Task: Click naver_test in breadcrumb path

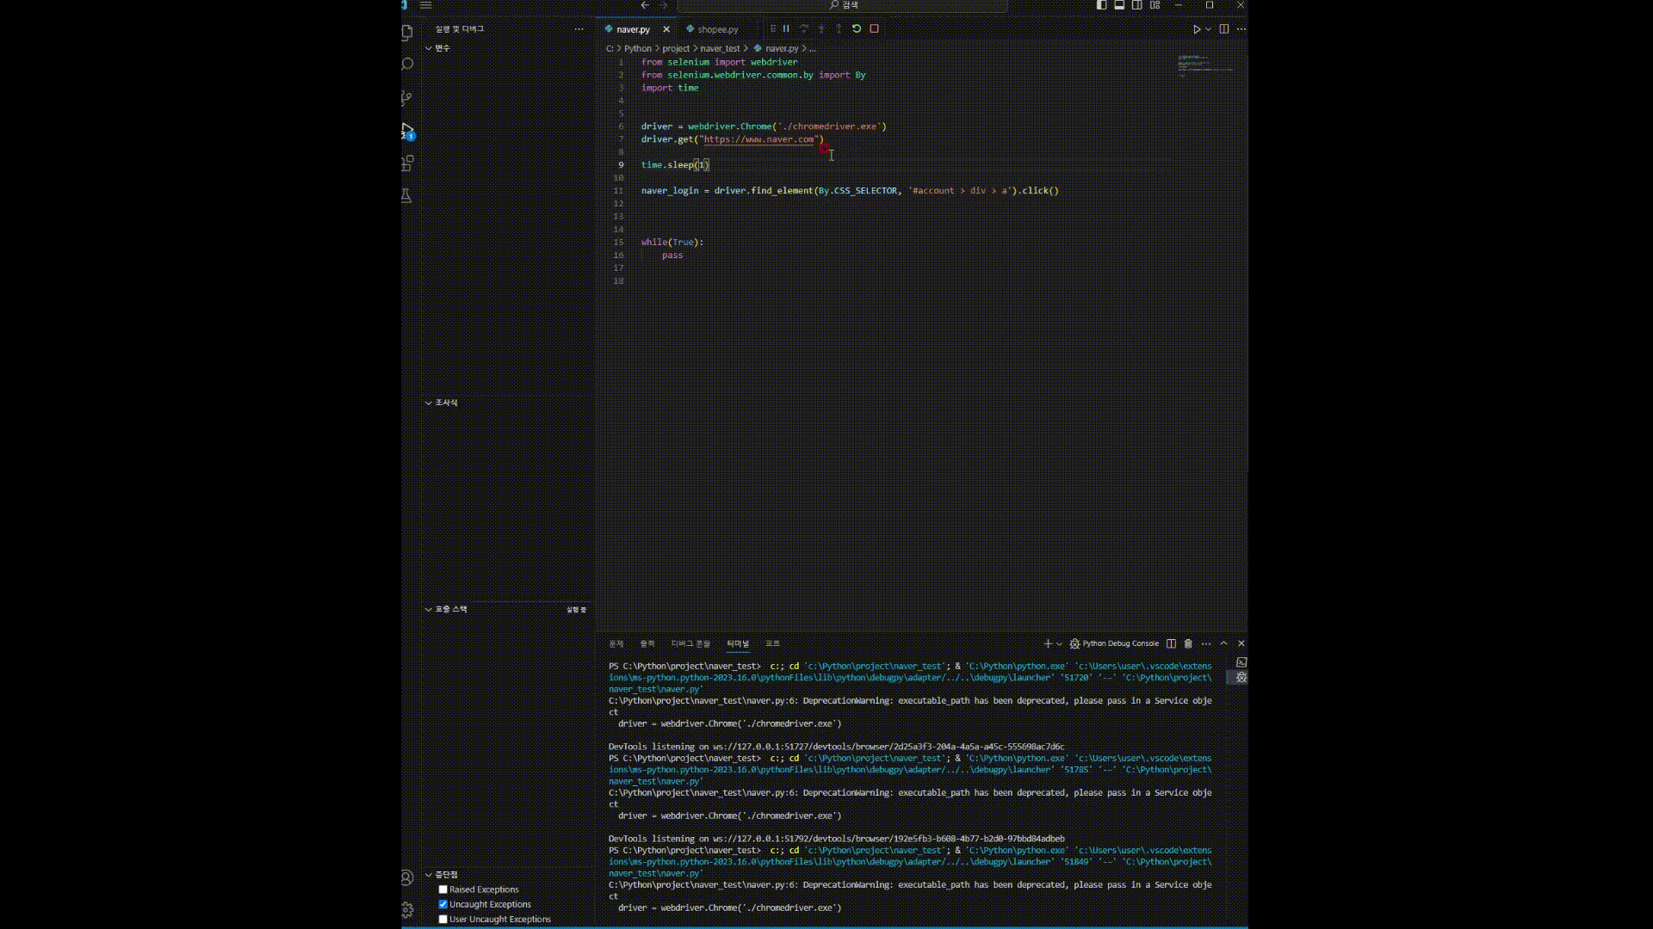Action: 720,48
